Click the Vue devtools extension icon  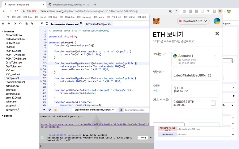click(x=208, y=11)
